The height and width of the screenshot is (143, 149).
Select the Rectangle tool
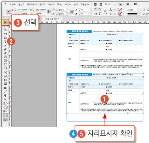click(5, 61)
